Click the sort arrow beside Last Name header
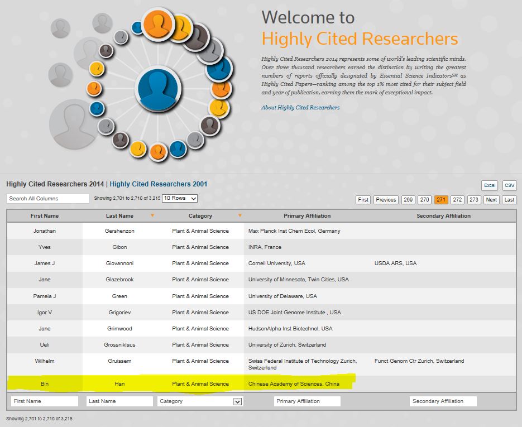522x427 pixels. (x=152, y=215)
